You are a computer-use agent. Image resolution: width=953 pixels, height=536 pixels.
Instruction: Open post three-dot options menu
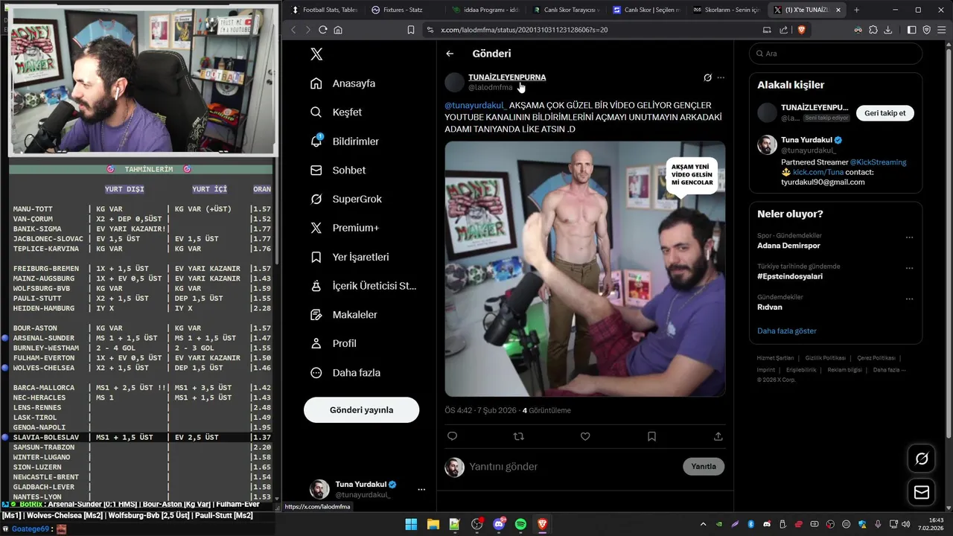720,77
